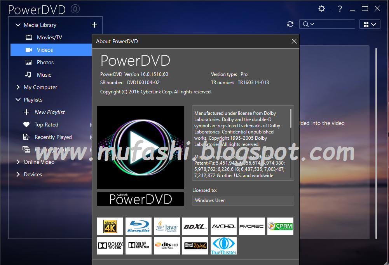Click the "DVD160104-02" SR number
This screenshot has height=265, width=389.
[x=143, y=82]
